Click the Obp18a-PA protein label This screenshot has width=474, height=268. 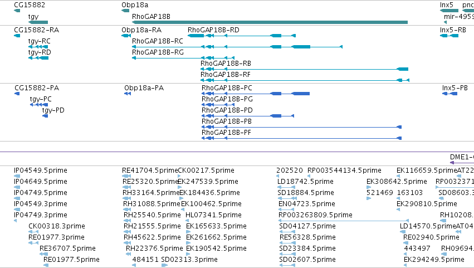[x=144, y=88]
